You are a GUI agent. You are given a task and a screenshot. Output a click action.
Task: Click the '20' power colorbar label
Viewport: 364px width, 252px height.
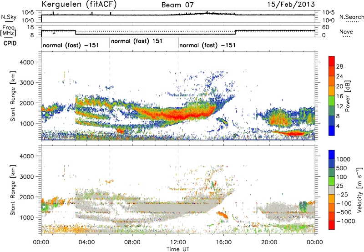339,86
